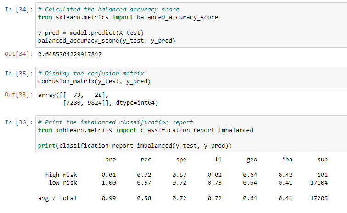Click avg / total precision value 0.99
The image size is (347, 213).
tap(109, 198)
